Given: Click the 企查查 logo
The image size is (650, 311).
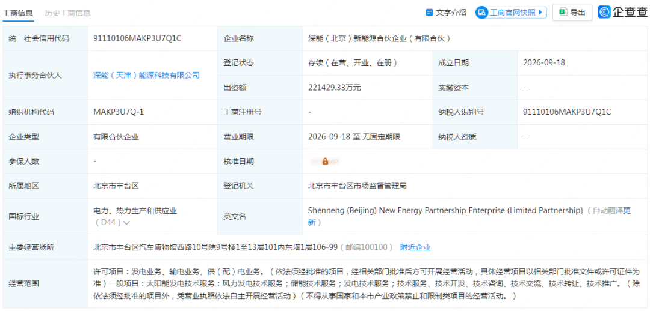Looking at the screenshot, I should pos(622,13).
